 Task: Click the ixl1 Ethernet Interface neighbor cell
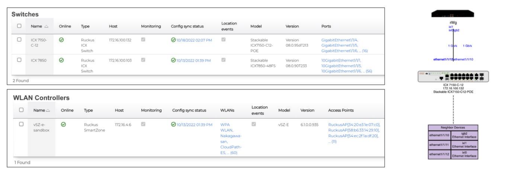click(x=464, y=145)
